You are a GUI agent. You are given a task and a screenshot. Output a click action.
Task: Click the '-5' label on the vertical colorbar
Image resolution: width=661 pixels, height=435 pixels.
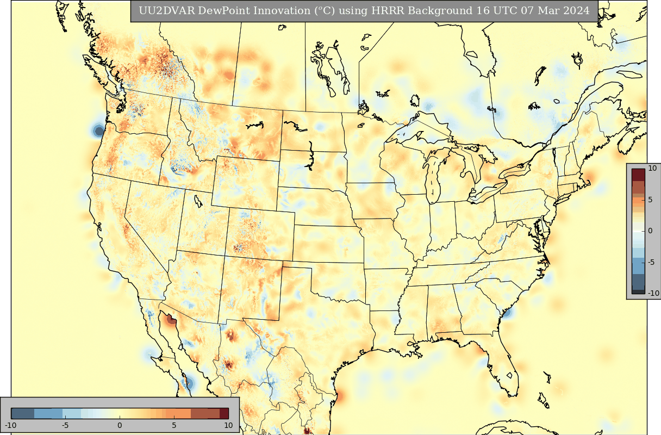click(651, 262)
